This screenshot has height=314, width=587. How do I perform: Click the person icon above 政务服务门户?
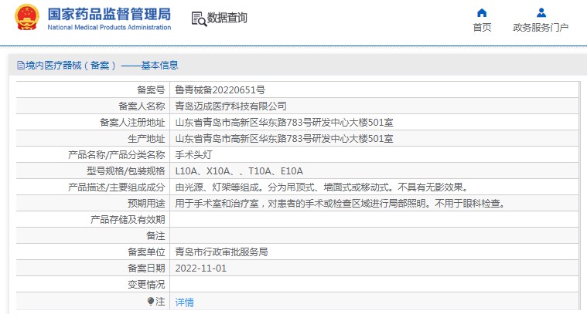coord(541,12)
